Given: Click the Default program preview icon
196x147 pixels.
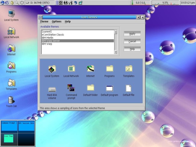Looking at the screenshot, I should coord(109,88).
